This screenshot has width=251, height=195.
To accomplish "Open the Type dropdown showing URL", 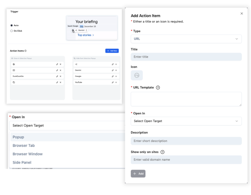I will click(x=186, y=39).
